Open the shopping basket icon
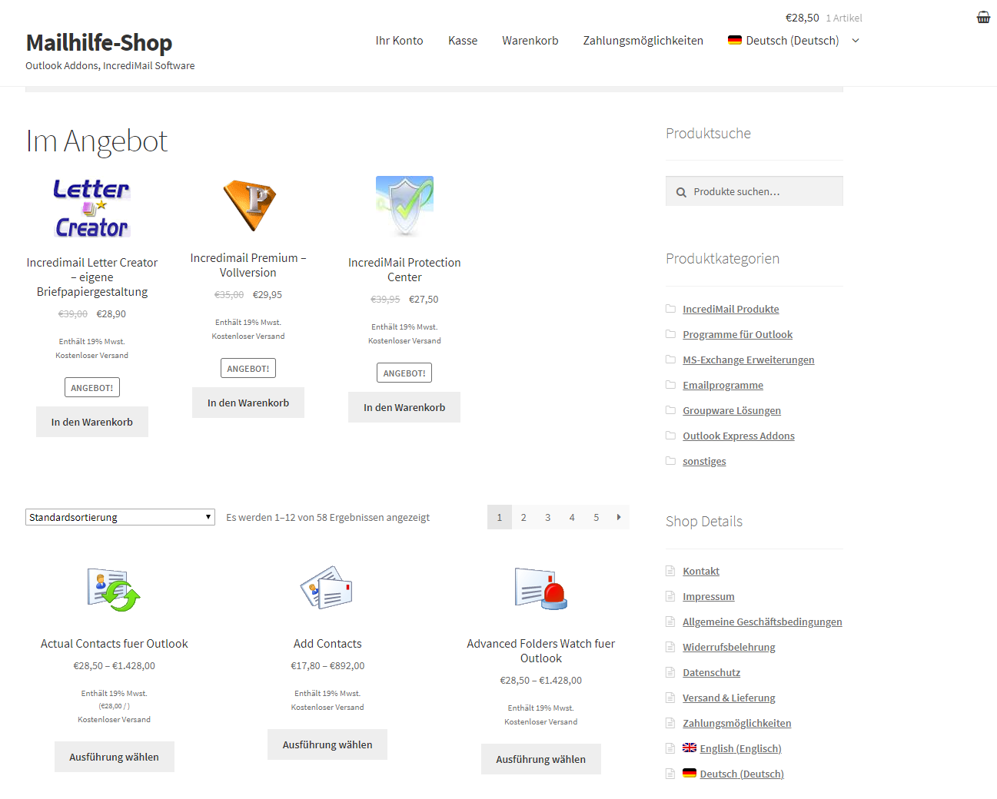 [x=983, y=17]
